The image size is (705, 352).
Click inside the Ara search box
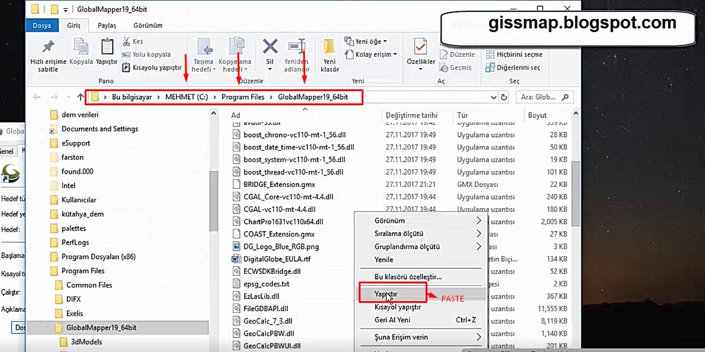(x=544, y=96)
